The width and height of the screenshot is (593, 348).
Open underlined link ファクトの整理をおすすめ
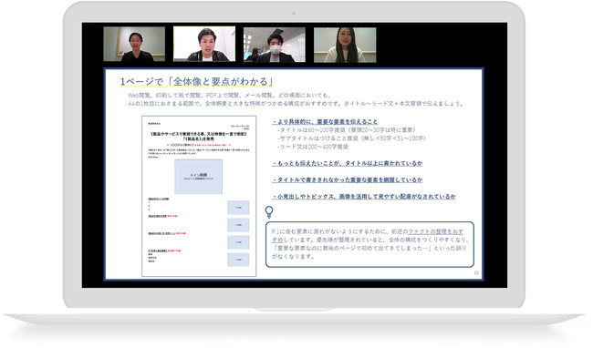[x=435, y=231]
